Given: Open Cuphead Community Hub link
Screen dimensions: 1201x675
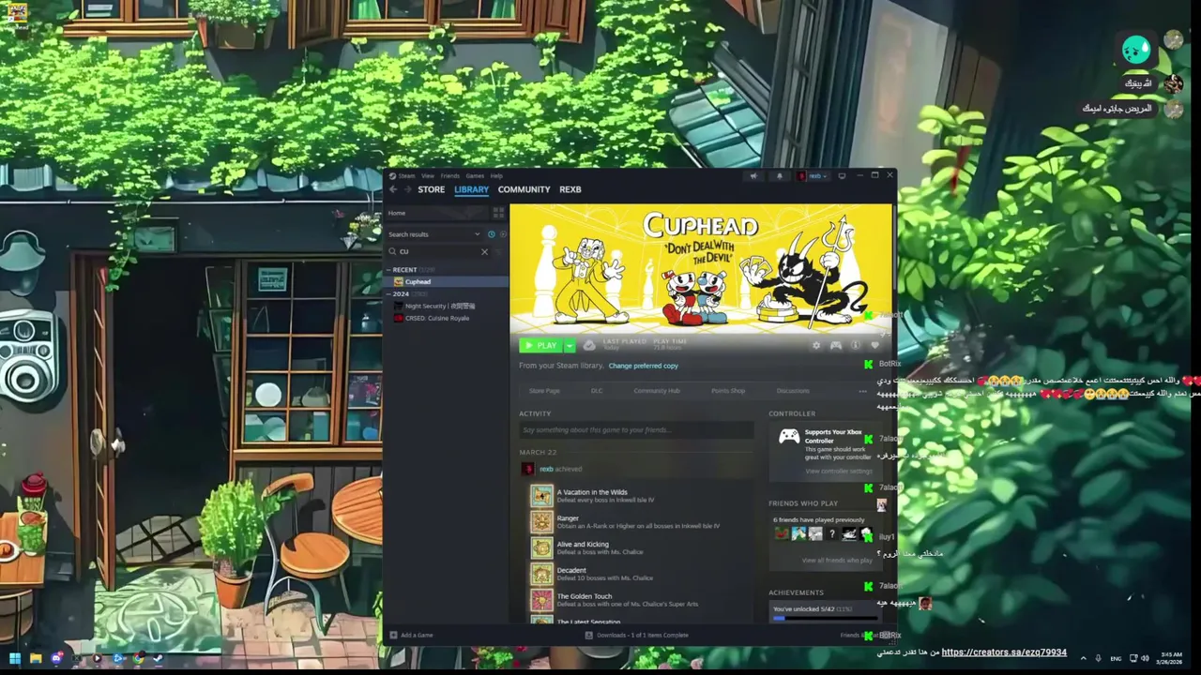Looking at the screenshot, I should coord(657,391).
